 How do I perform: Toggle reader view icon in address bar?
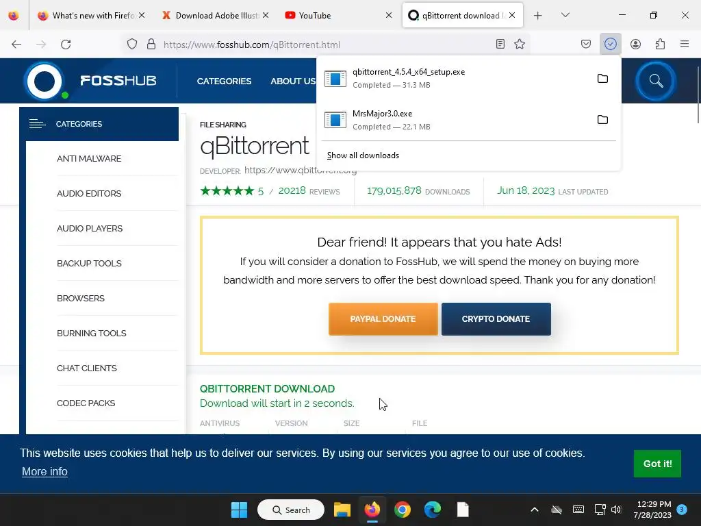500,44
